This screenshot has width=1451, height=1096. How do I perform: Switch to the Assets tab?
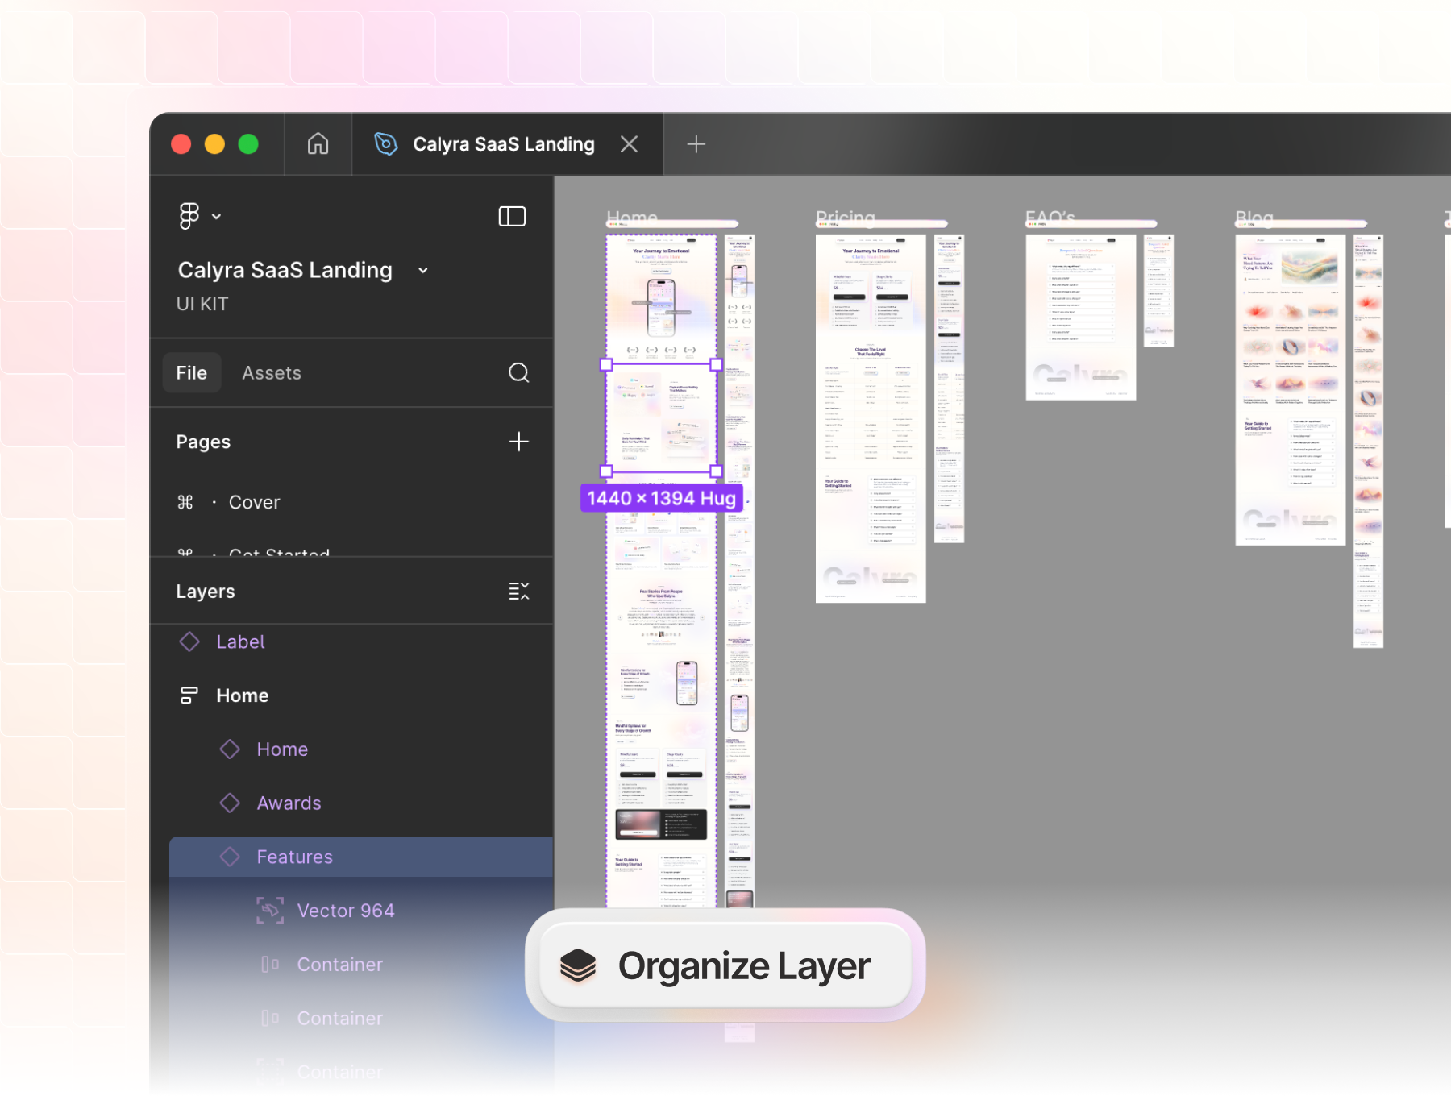coord(271,373)
